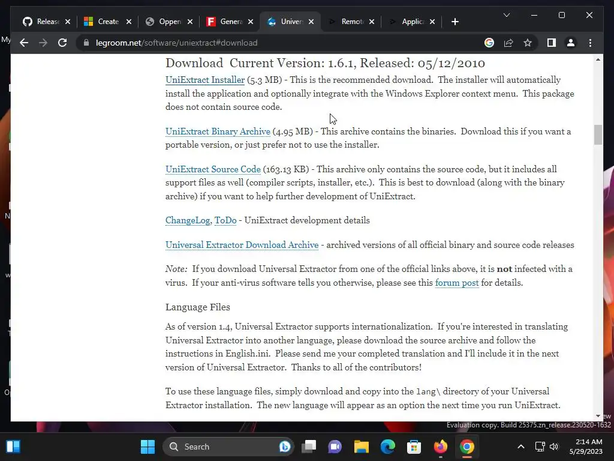Open Bing chat icon in search box
Image resolution: width=614 pixels, height=461 pixels.
click(x=285, y=447)
